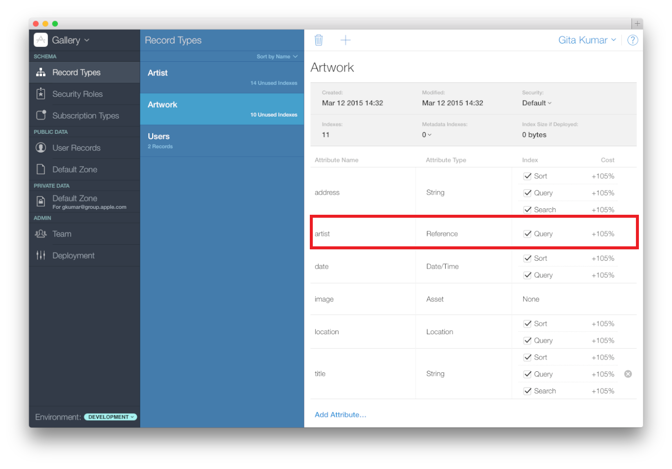Click the plus add record type icon

(345, 40)
